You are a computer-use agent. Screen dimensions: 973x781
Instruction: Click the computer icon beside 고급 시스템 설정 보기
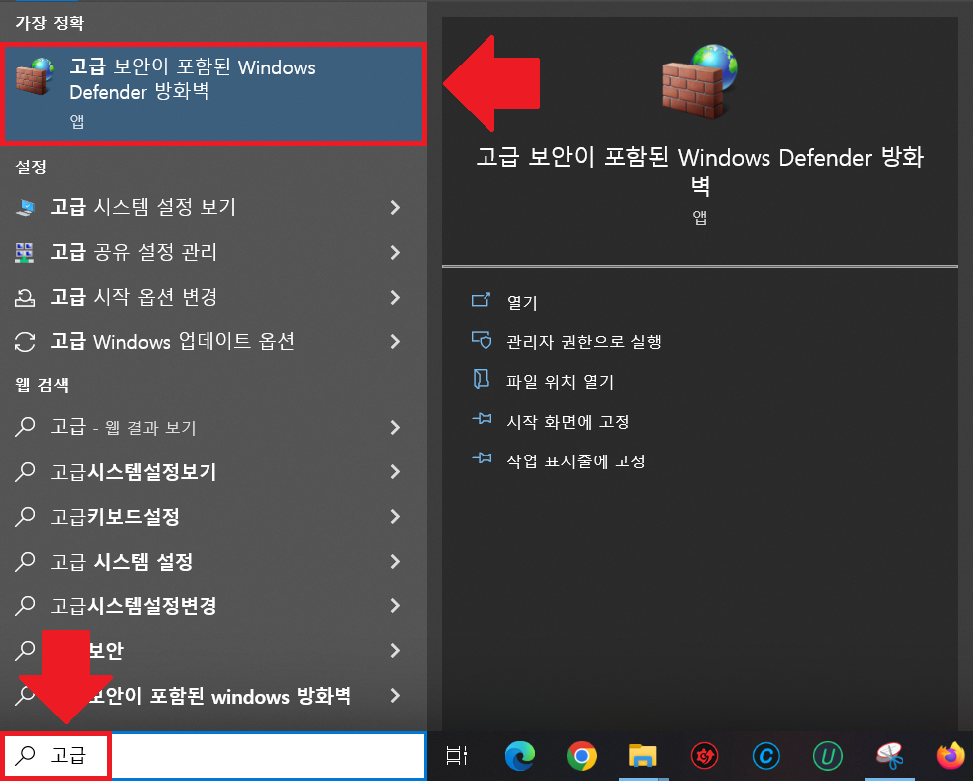click(25, 207)
